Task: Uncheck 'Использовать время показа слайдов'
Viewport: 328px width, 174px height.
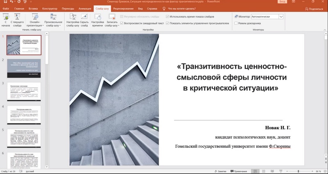Action: 167,17
